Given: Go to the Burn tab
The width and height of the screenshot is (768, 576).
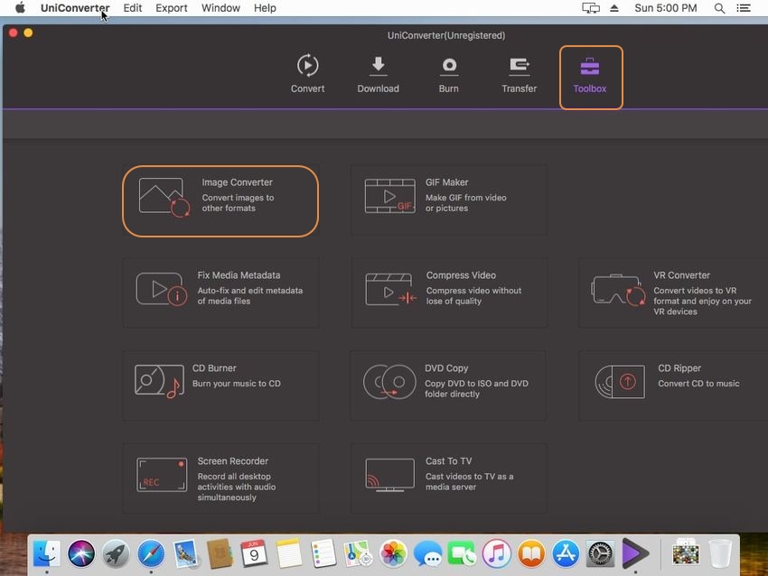Looking at the screenshot, I should 449,74.
